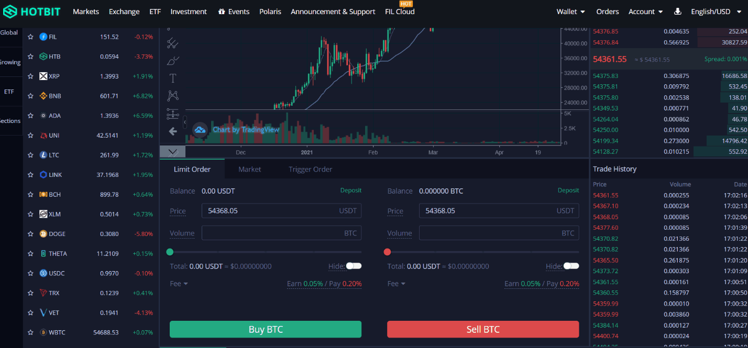Select the long position prediction tool

coord(172,114)
